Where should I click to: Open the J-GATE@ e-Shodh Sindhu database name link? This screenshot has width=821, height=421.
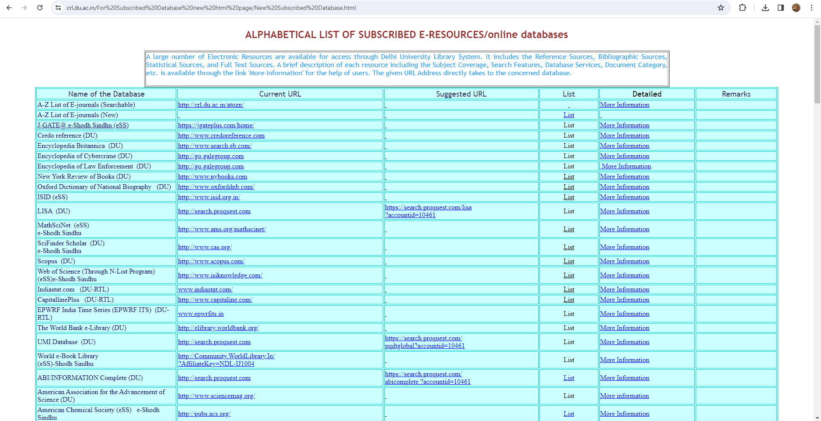point(83,125)
